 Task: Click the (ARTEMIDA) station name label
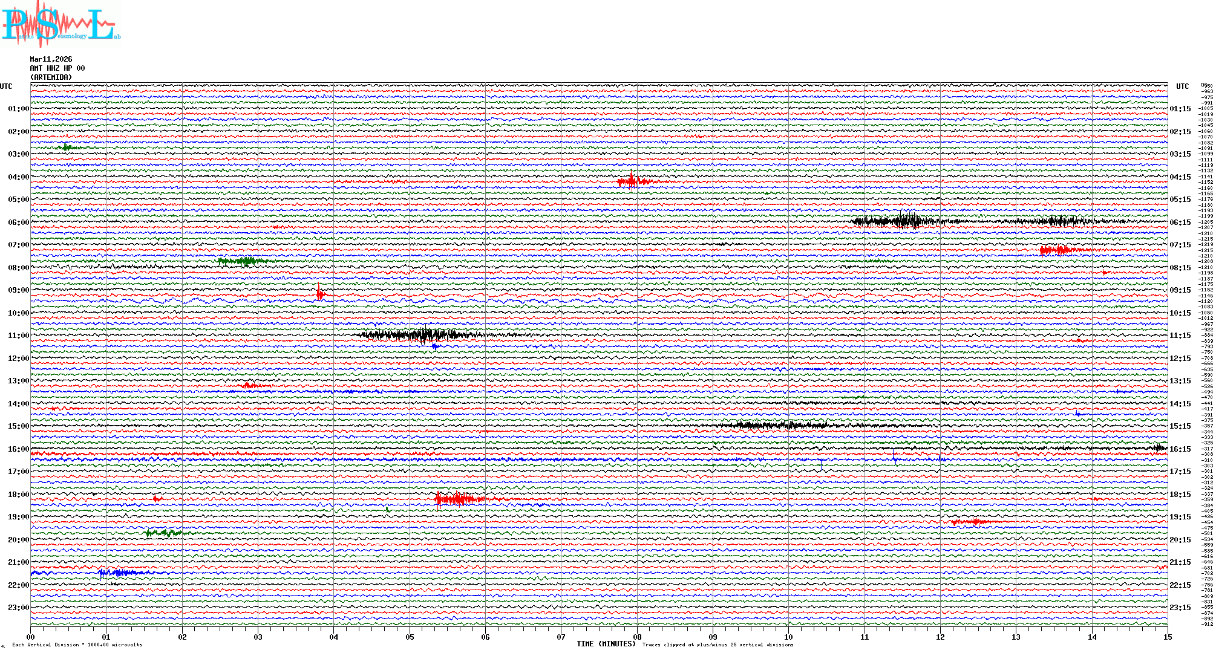point(51,77)
